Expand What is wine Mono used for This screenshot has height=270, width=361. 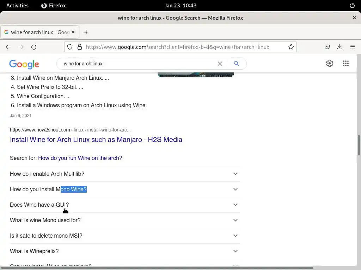(124, 220)
